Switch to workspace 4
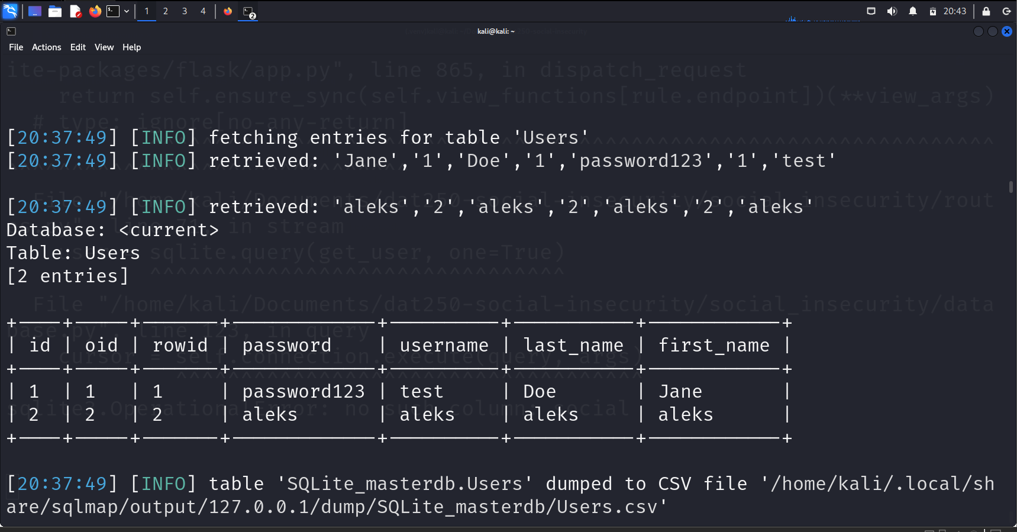The width and height of the screenshot is (1017, 532). tap(203, 11)
